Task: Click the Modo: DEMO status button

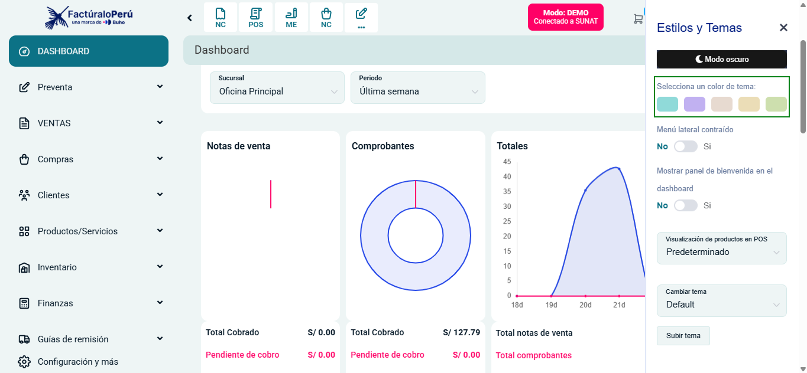Action: point(565,17)
